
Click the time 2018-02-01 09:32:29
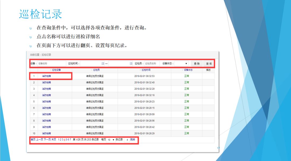[x=144, y=89]
